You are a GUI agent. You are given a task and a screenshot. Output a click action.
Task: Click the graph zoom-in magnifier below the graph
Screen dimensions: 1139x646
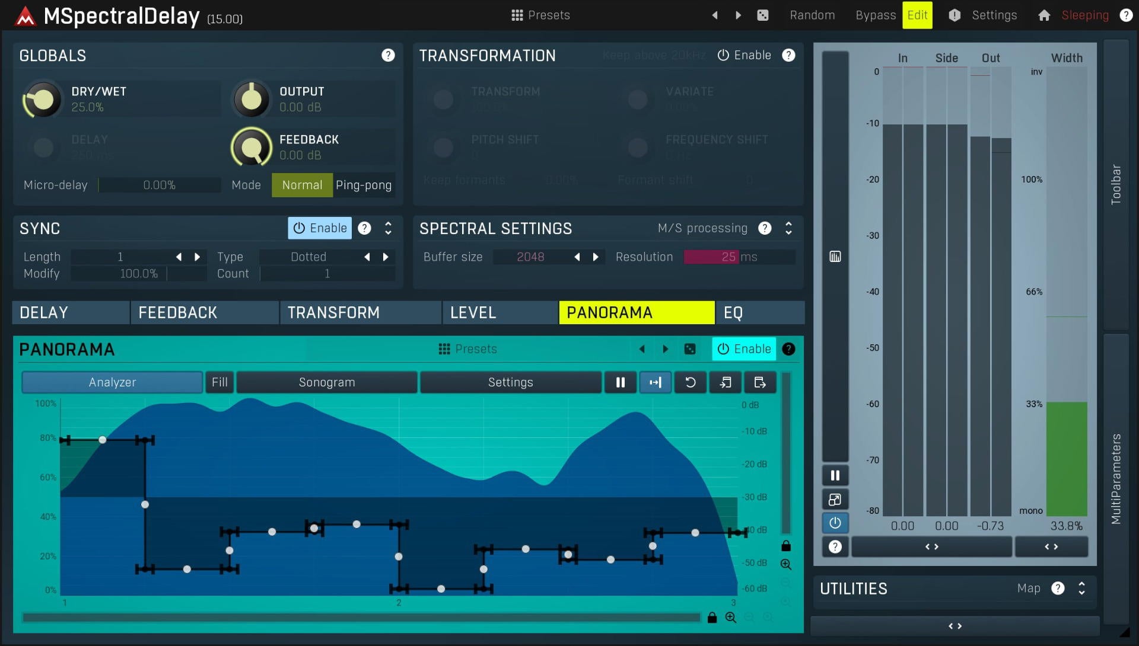pyautogui.click(x=731, y=618)
